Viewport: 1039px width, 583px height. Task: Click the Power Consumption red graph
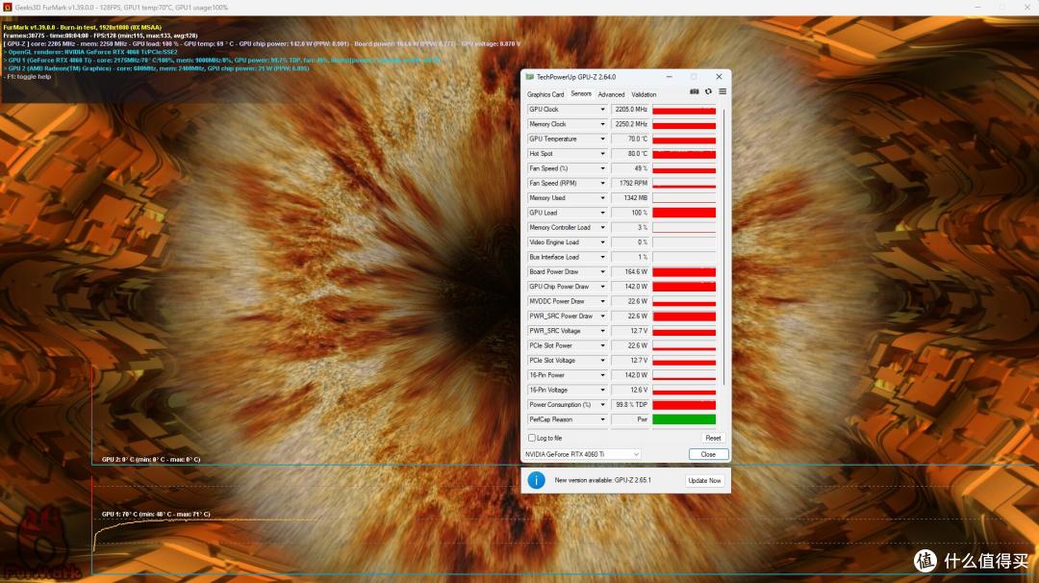pyautogui.click(x=684, y=405)
